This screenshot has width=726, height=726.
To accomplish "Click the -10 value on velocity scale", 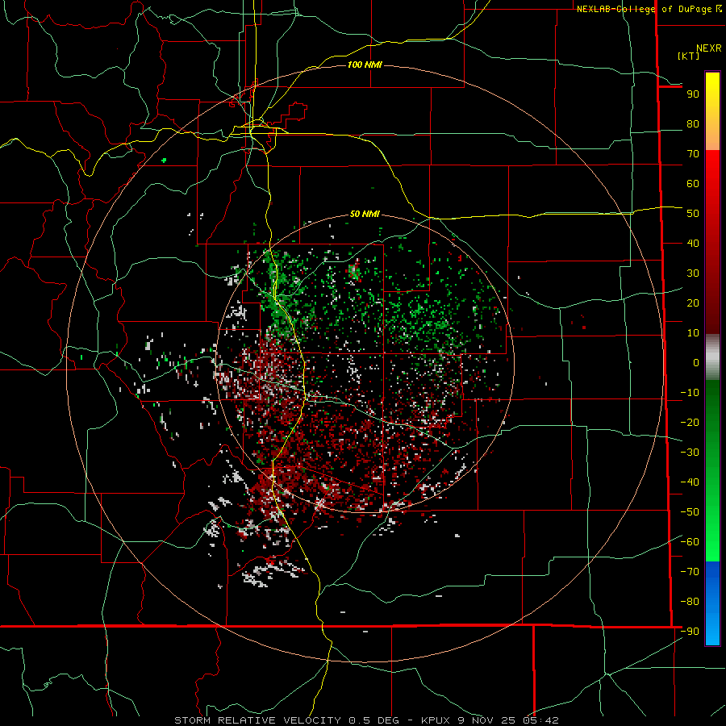I will [x=690, y=393].
